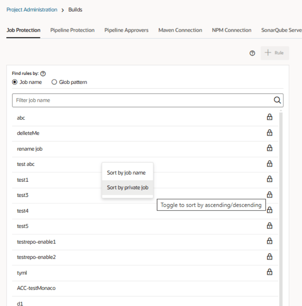Click the lock icon beside delleteMe
The image size is (302, 306).
click(x=270, y=133)
